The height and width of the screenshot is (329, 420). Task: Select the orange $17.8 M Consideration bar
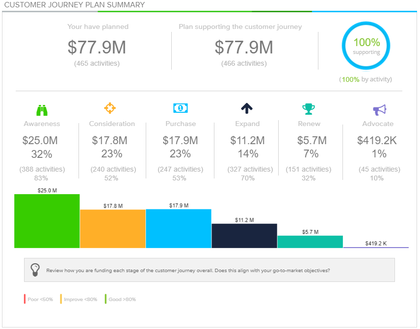pos(113,229)
